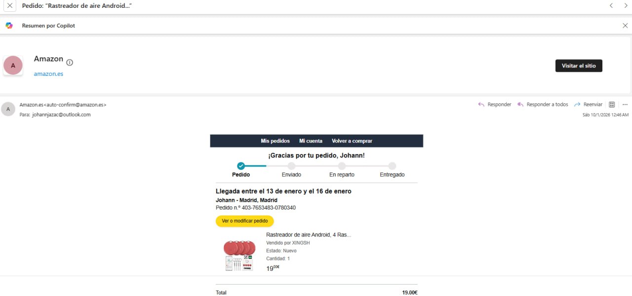
Task: Go to previous email arrow
Action: click(611, 6)
